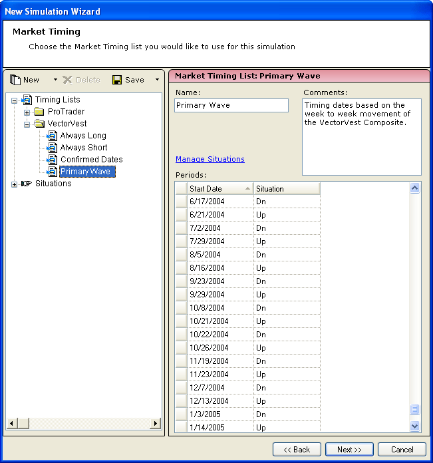Open the Save button dropdown arrow
Image resolution: width=433 pixels, height=463 pixels.
(x=157, y=80)
